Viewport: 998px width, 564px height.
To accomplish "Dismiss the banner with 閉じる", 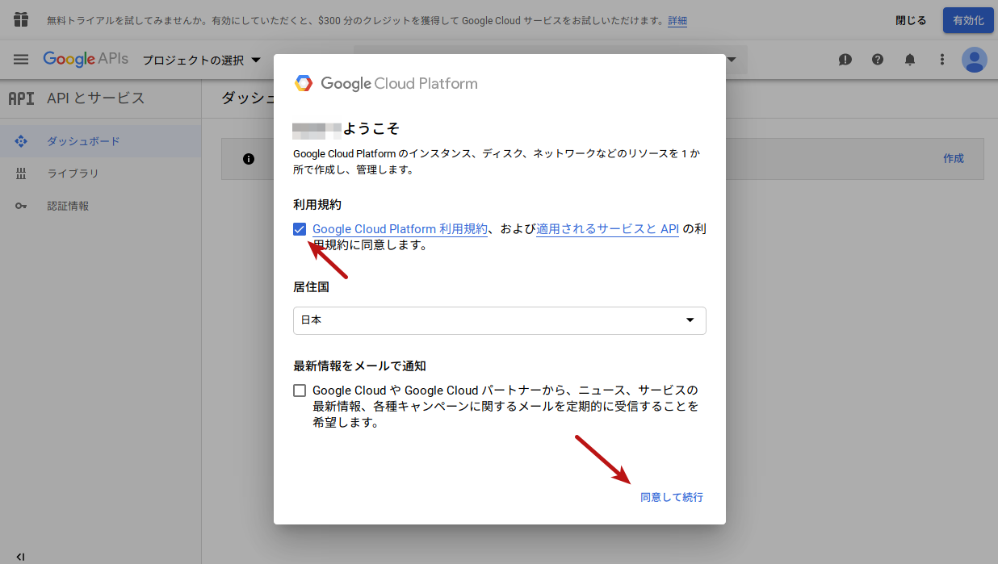I will click(911, 20).
